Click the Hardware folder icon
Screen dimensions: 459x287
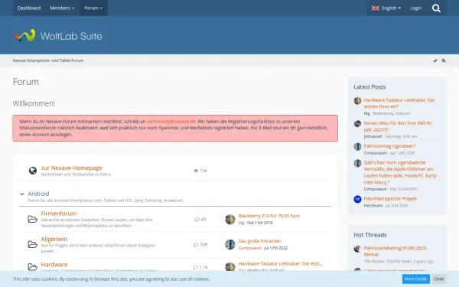[32, 267]
